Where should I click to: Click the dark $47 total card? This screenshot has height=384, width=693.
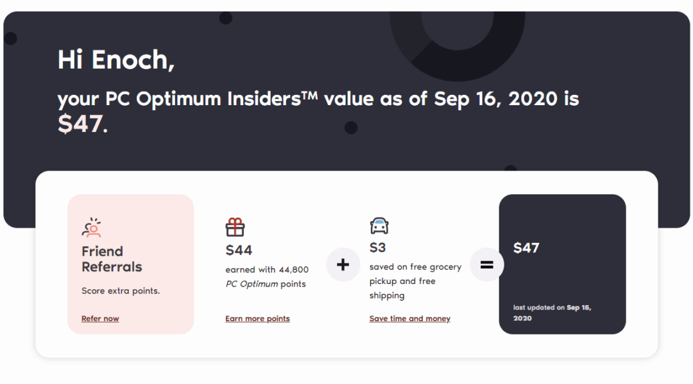coord(562,264)
